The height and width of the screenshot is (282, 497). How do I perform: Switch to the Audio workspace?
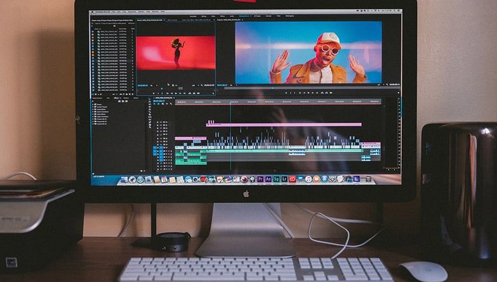pyautogui.click(x=232, y=16)
